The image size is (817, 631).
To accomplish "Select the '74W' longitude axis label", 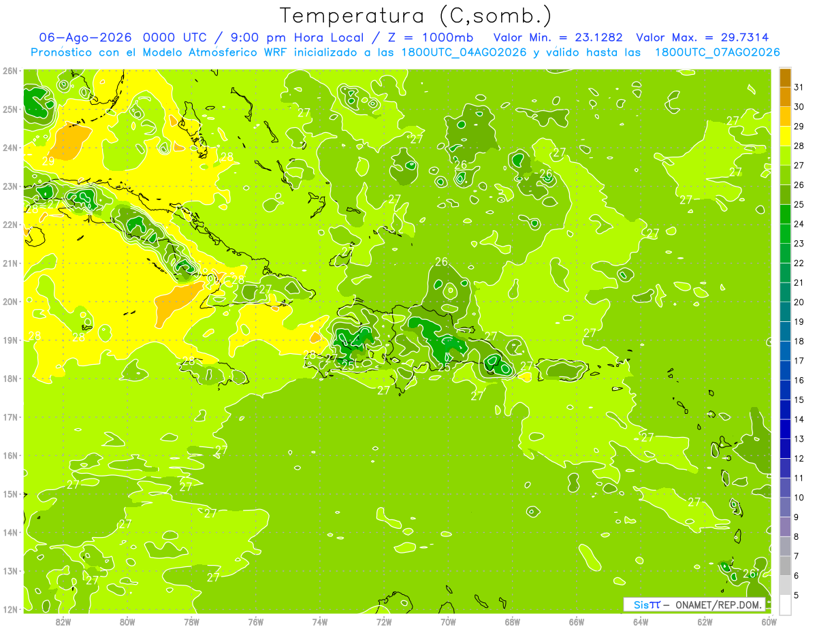I will (x=320, y=622).
